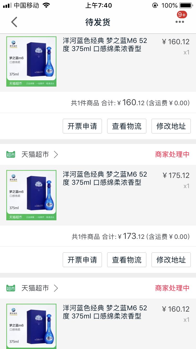Click 修改地址 in the ¥160.12 order

tap(171, 126)
